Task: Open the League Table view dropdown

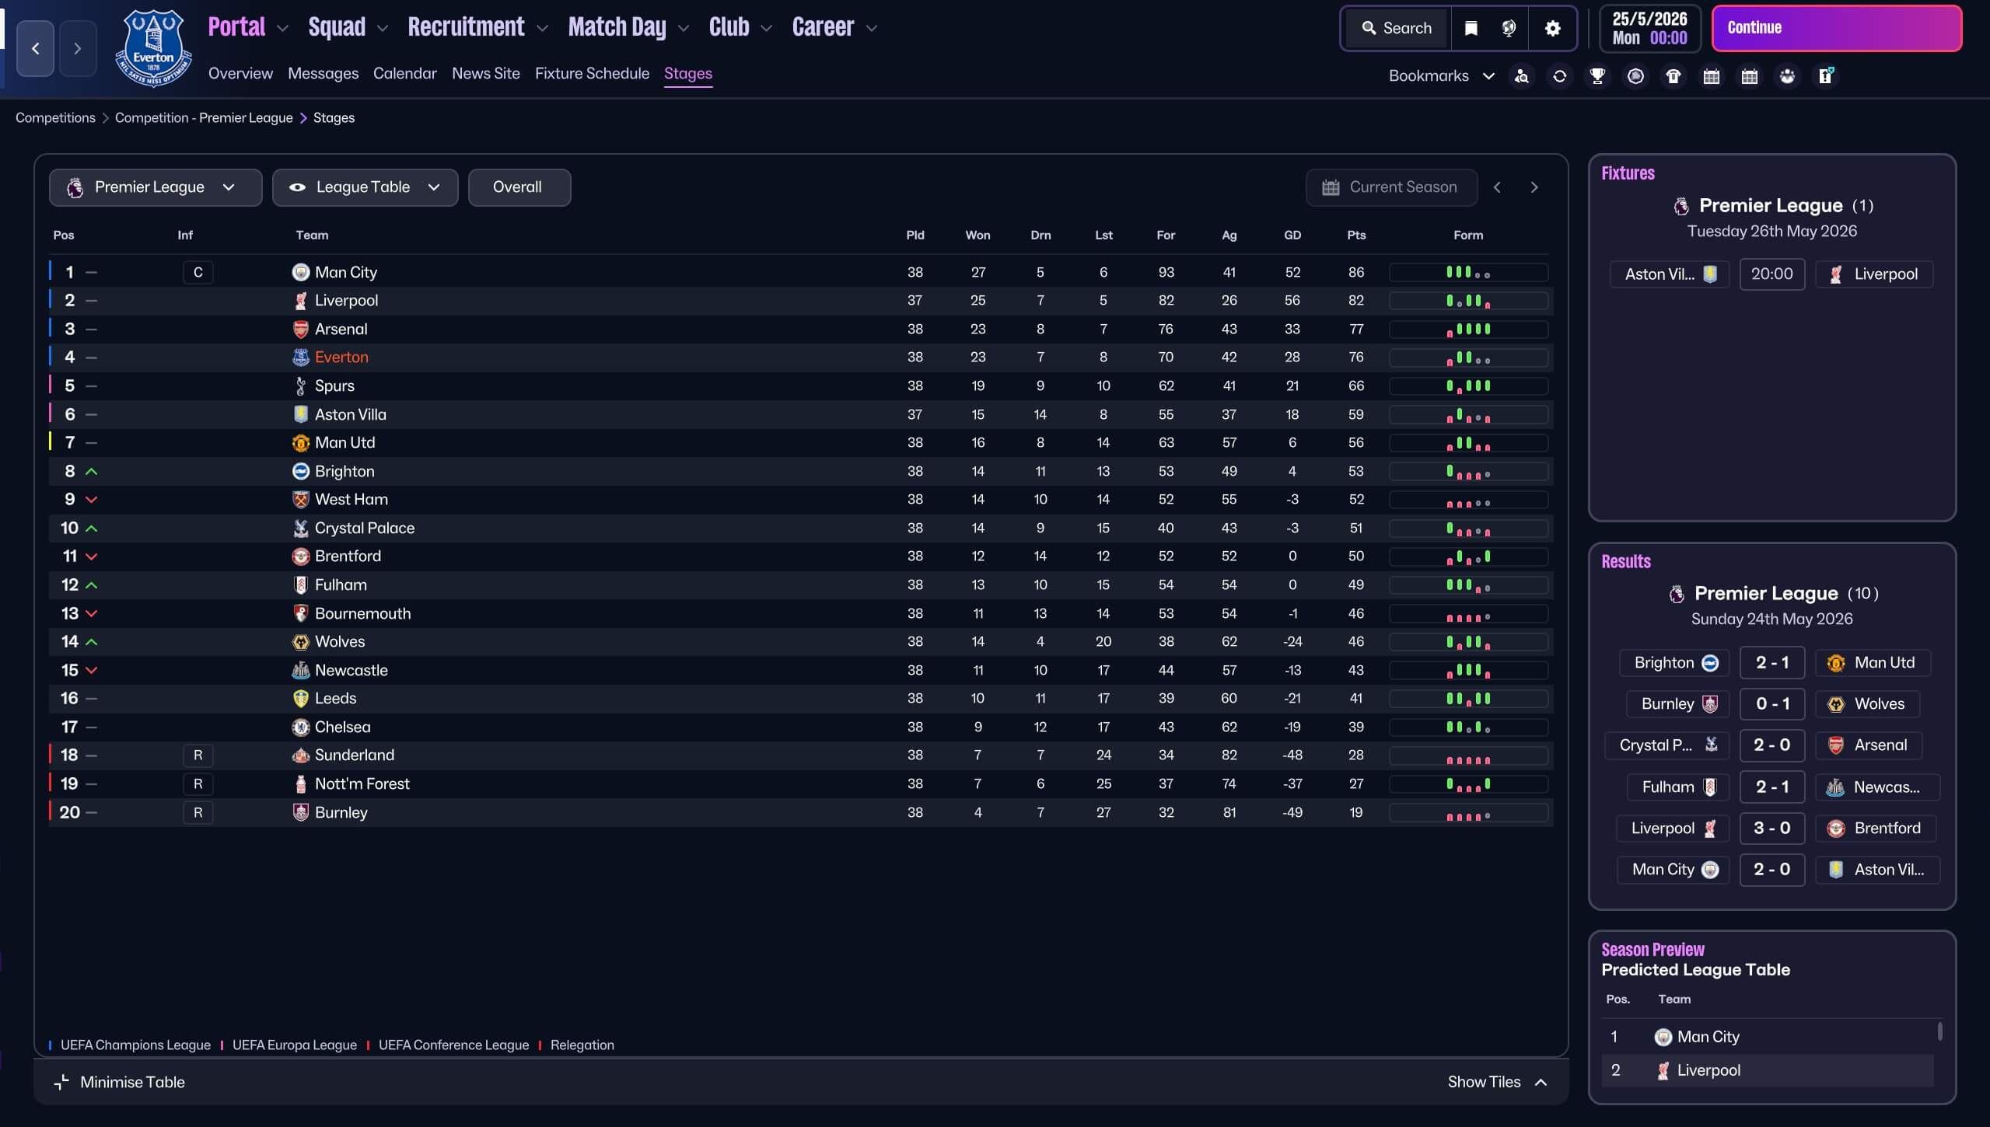Action: [365, 187]
